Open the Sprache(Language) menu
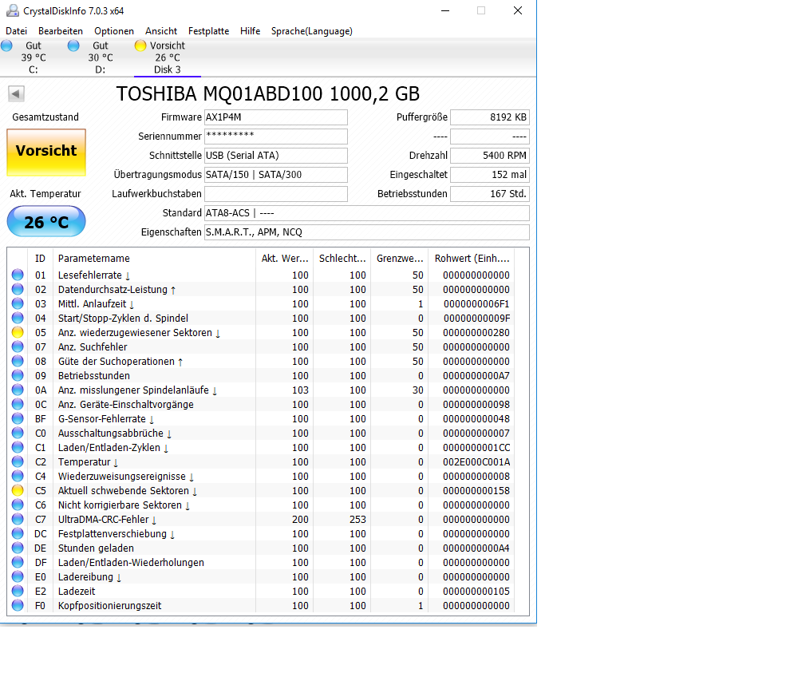 point(312,31)
